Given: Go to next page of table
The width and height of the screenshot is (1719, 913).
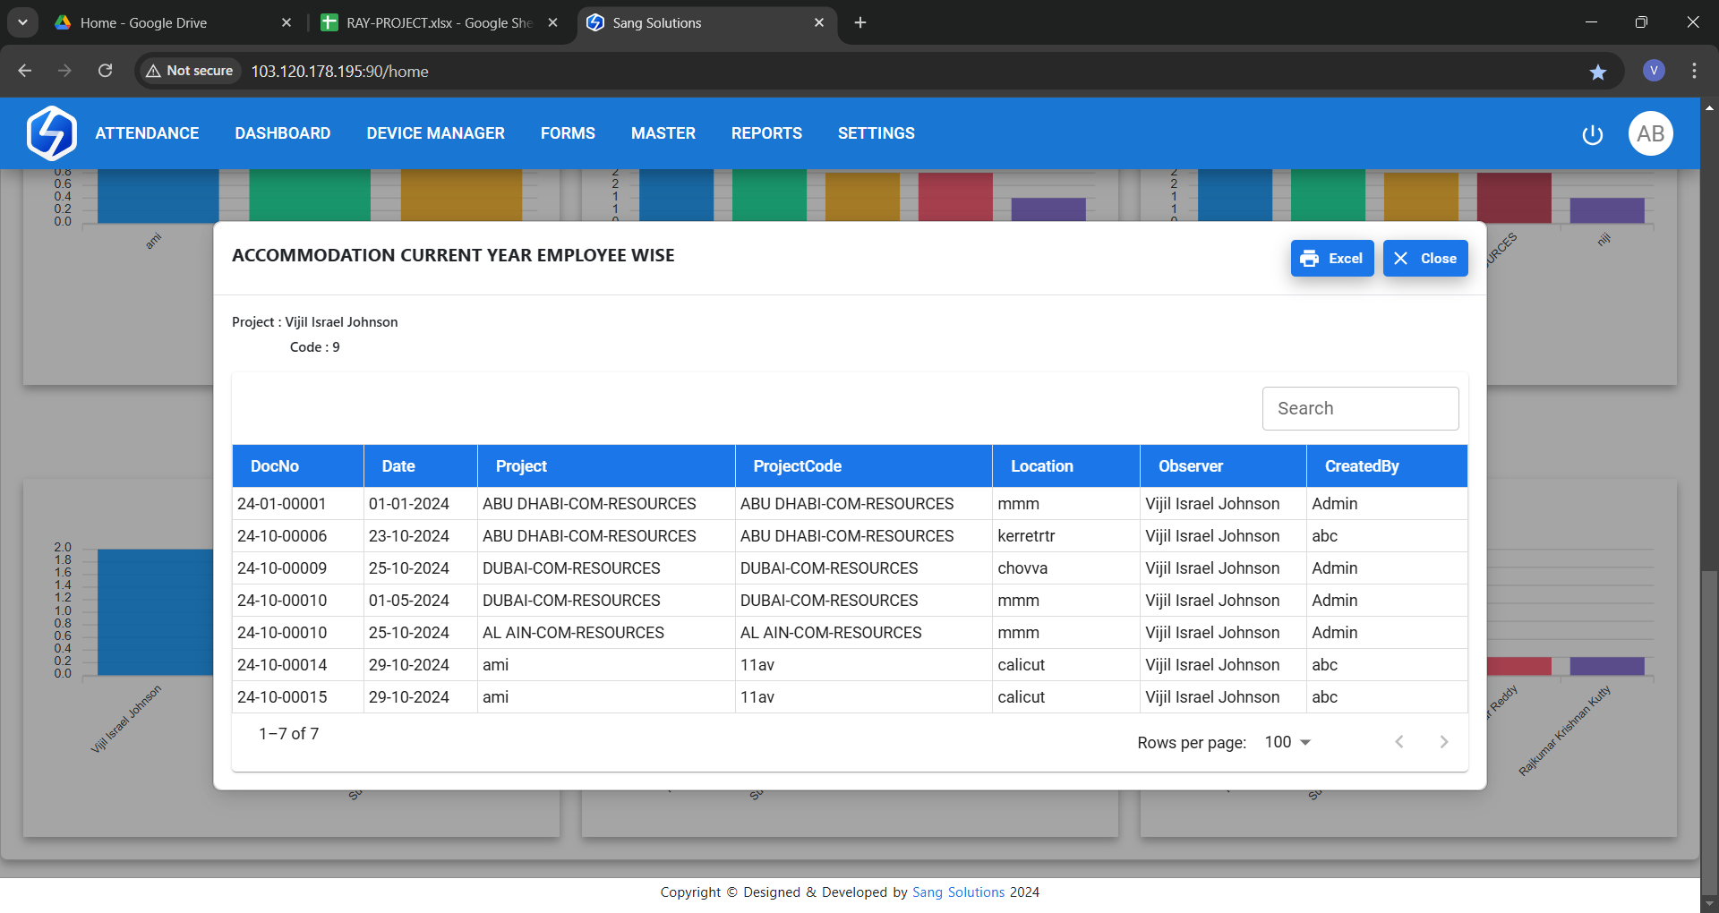Looking at the screenshot, I should [1443, 742].
